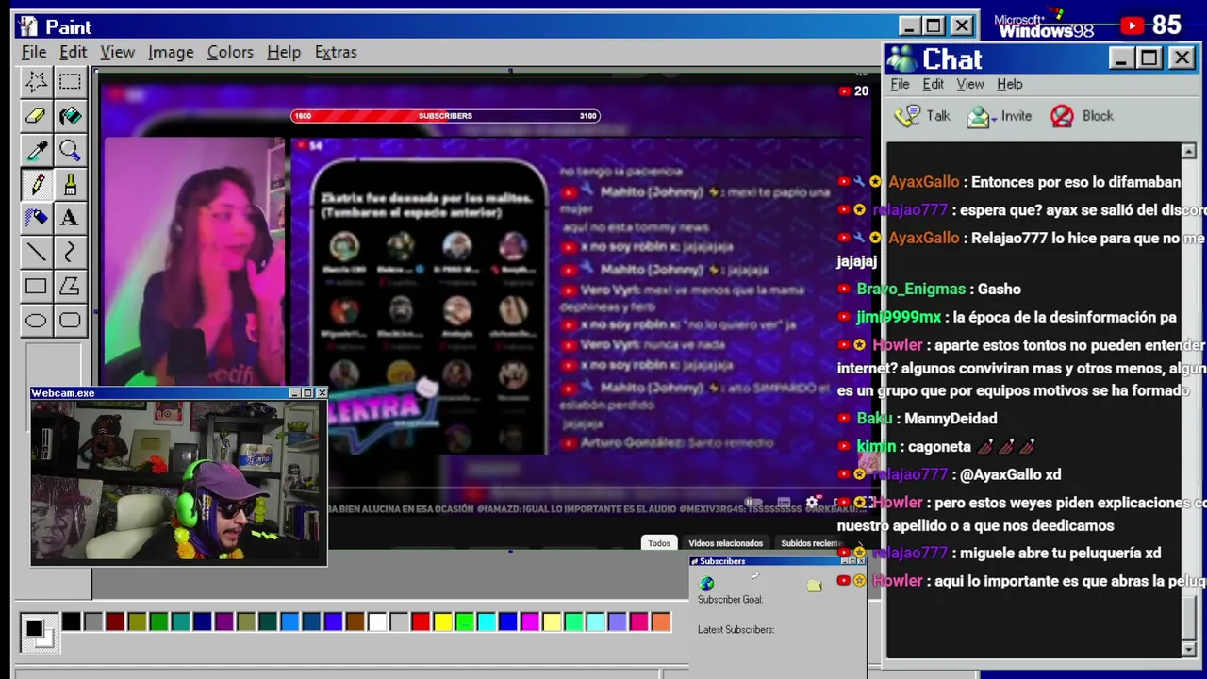Pick the black color swatch

(x=72, y=621)
